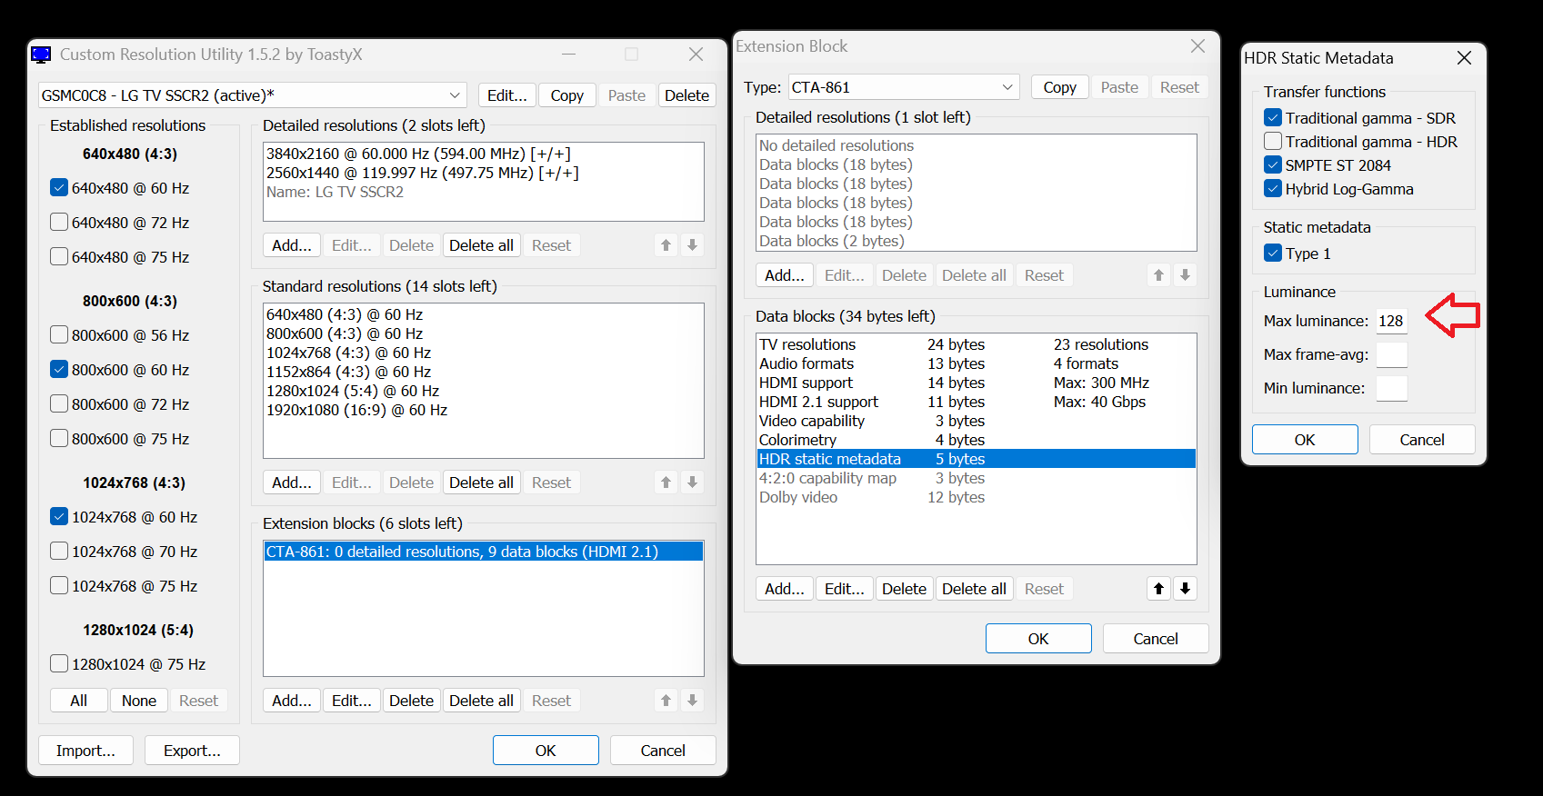Click Cancel in main CRU window

click(663, 751)
